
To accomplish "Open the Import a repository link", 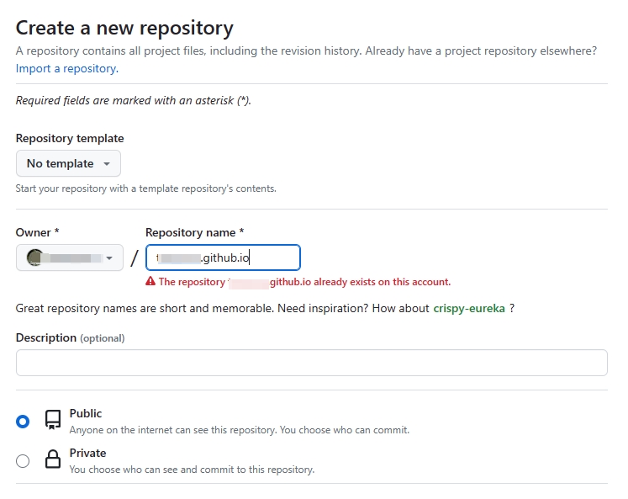I will [x=67, y=68].
